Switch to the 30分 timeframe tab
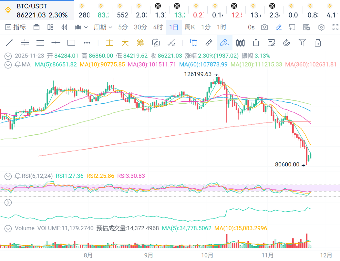This screenshot has height=261, width=340. 140,27
